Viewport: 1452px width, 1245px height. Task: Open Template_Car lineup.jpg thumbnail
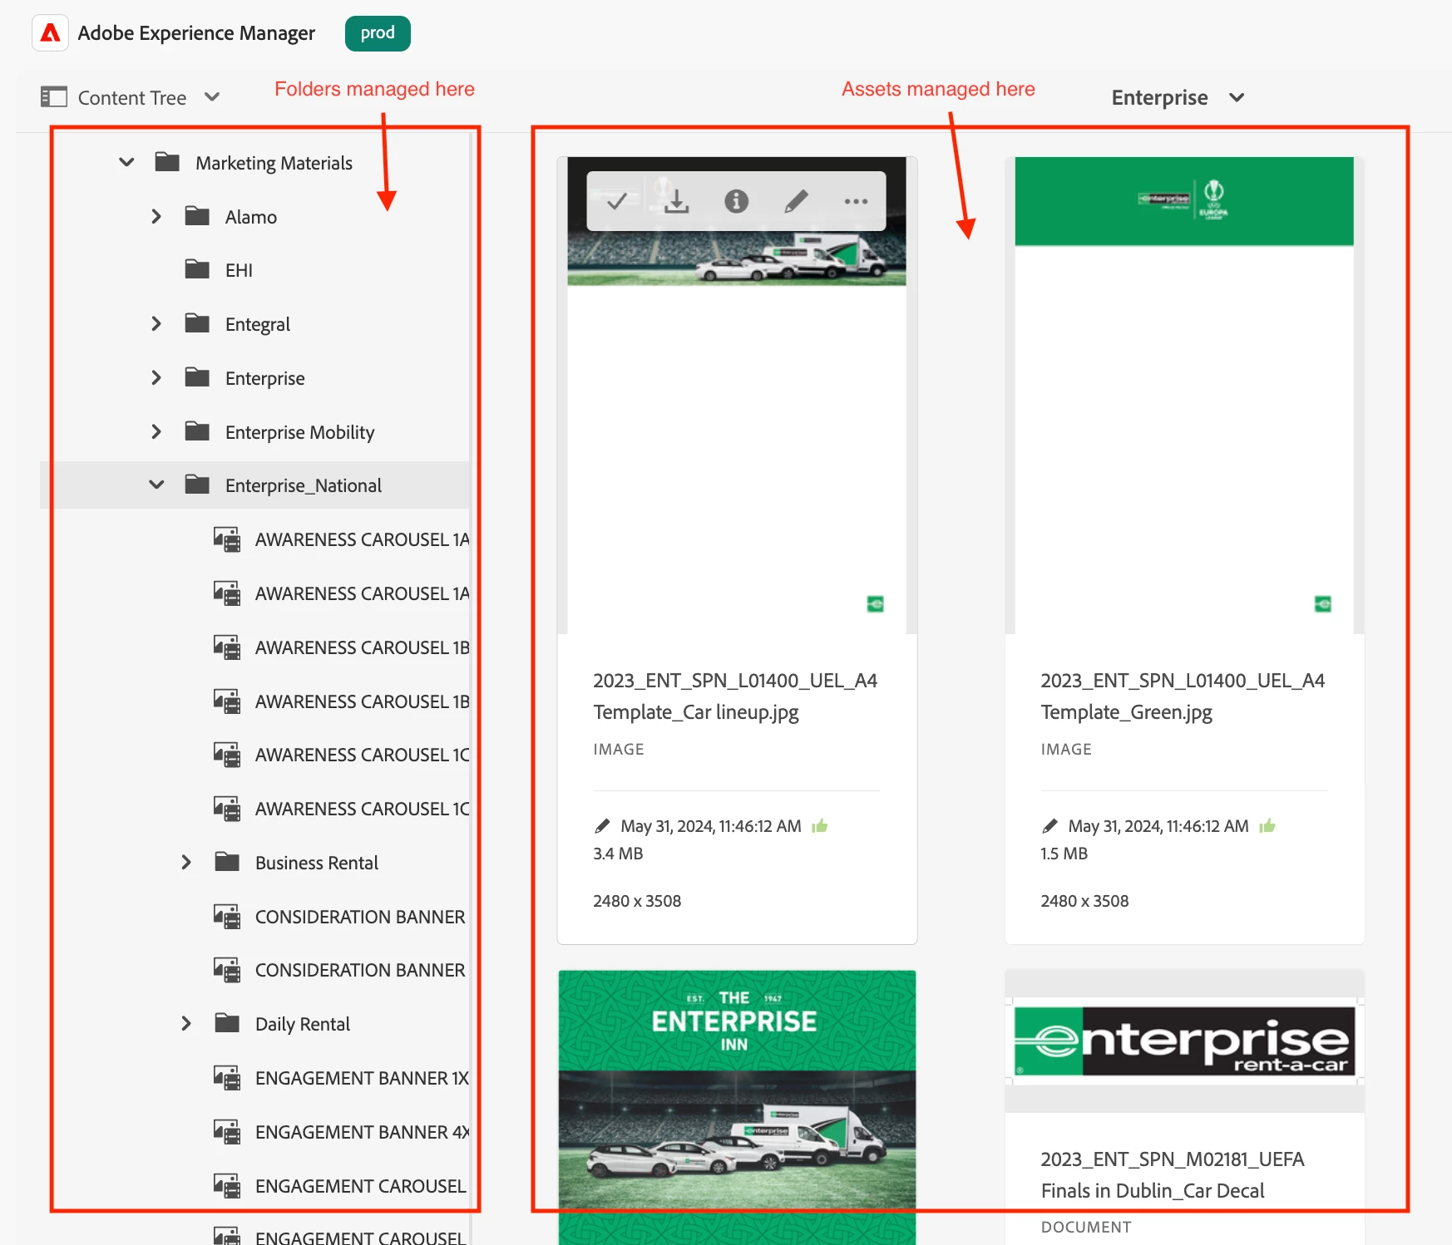(737, 395)
